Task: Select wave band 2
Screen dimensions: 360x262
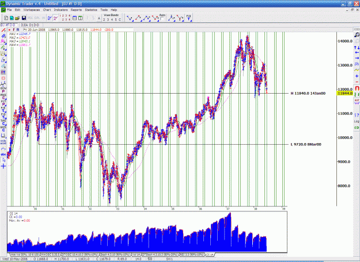Action: [x=104, y=20]
